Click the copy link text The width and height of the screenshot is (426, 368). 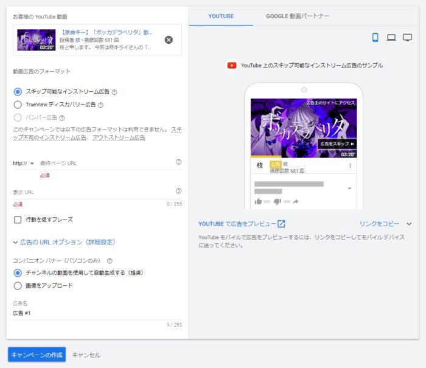(379, 224)
